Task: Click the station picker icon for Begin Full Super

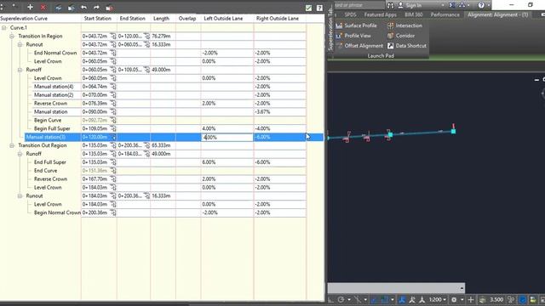Action: pyautogui.click(x=113, y=128)
